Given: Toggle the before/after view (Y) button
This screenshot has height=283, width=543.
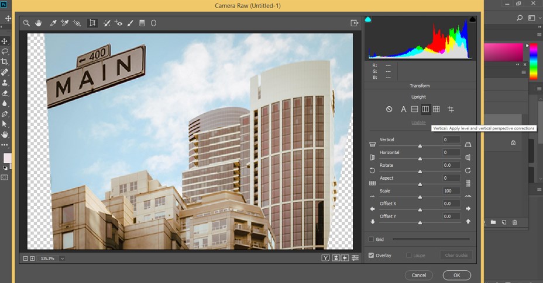Looking at the screenshot, I should coord(325,258).
